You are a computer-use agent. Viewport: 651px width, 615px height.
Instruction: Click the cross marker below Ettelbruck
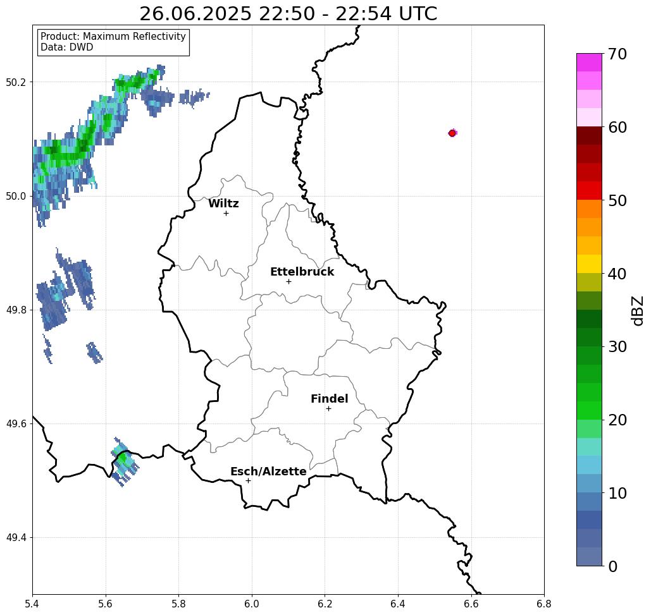pyautogui.click(x=288, y=281)
